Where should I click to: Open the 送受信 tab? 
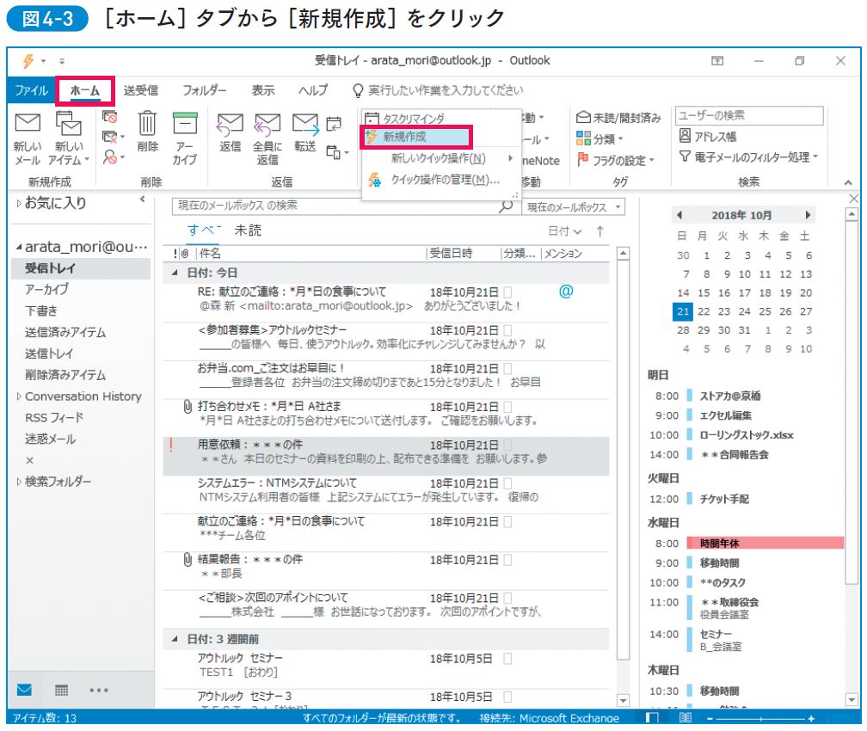(x=141, y=90)
